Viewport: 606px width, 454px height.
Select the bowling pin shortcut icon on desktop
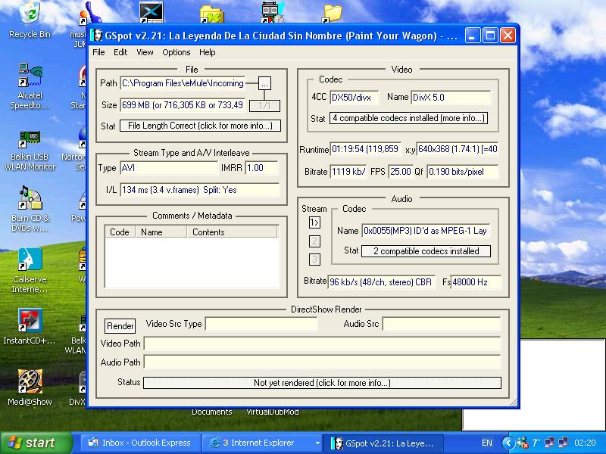[x=91, y=11]
